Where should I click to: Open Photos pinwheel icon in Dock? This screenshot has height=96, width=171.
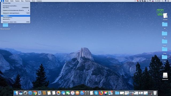click(x=59, y=93)
